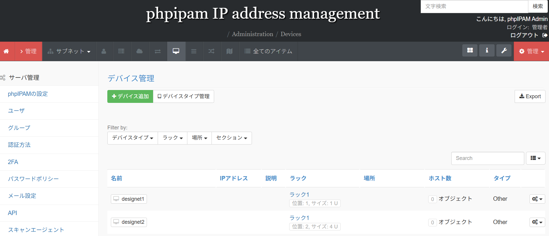Open the cloud icon in navbar

pos(140,51)
